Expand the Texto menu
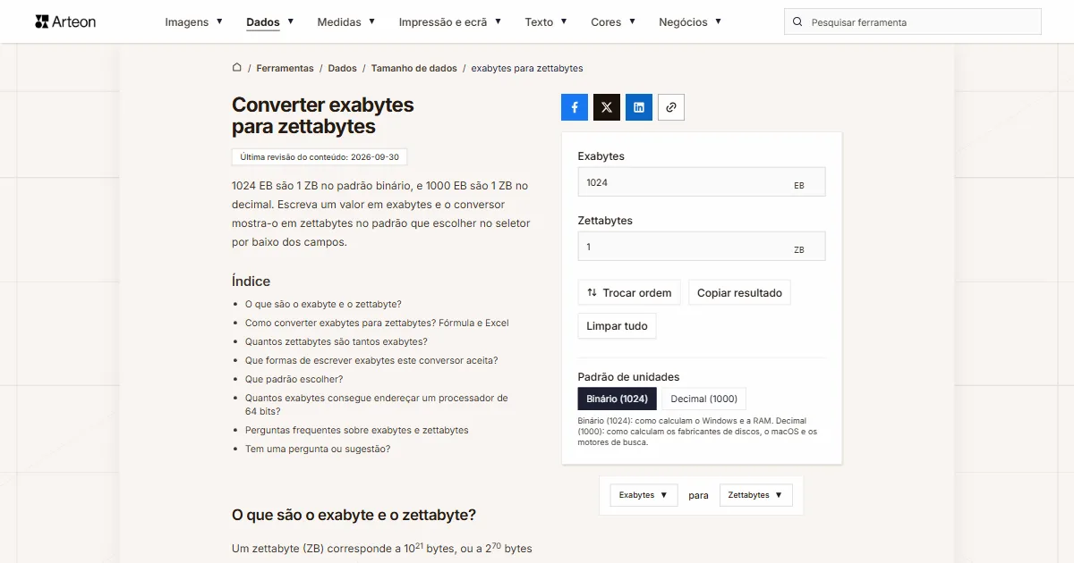The width and height of the screenshot is (1074, 563). coord(546,22)
